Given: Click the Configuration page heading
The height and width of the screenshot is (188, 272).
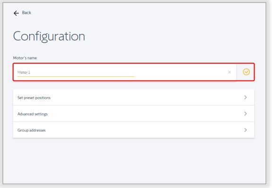Looking at the screenshot, I should (49, 36).
